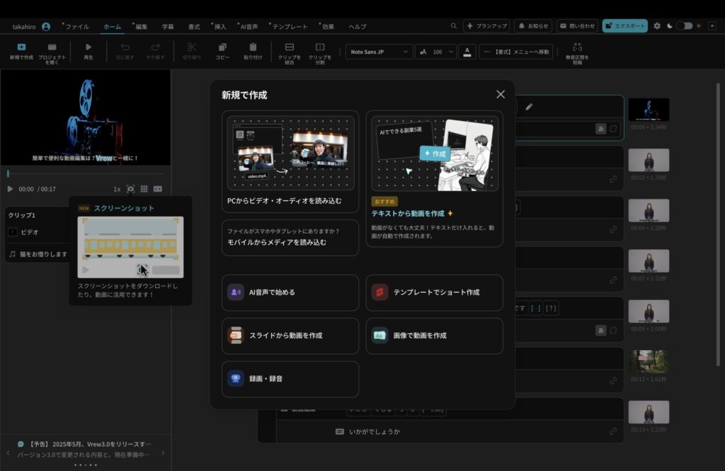The image size is (725, 471).
Task: Choose モバイルからメディアを読み込む option
Action: coord(290,238)
